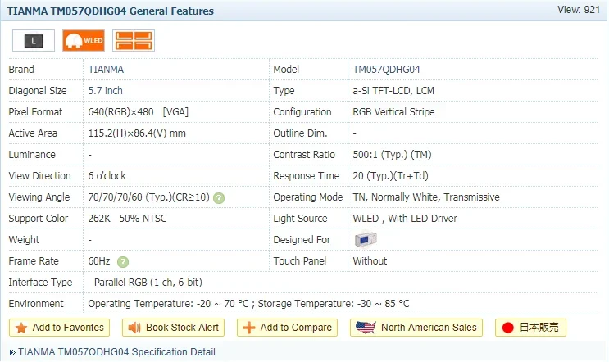The image size is (609, 362).
Task: Click Parallel RGB (1 ch, 6-bit) value
Action: 148,283
